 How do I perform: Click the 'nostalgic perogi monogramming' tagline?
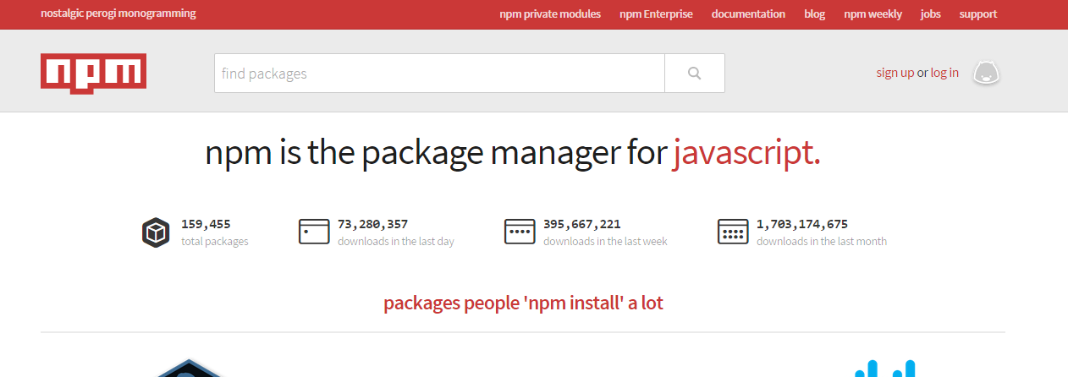118,14
